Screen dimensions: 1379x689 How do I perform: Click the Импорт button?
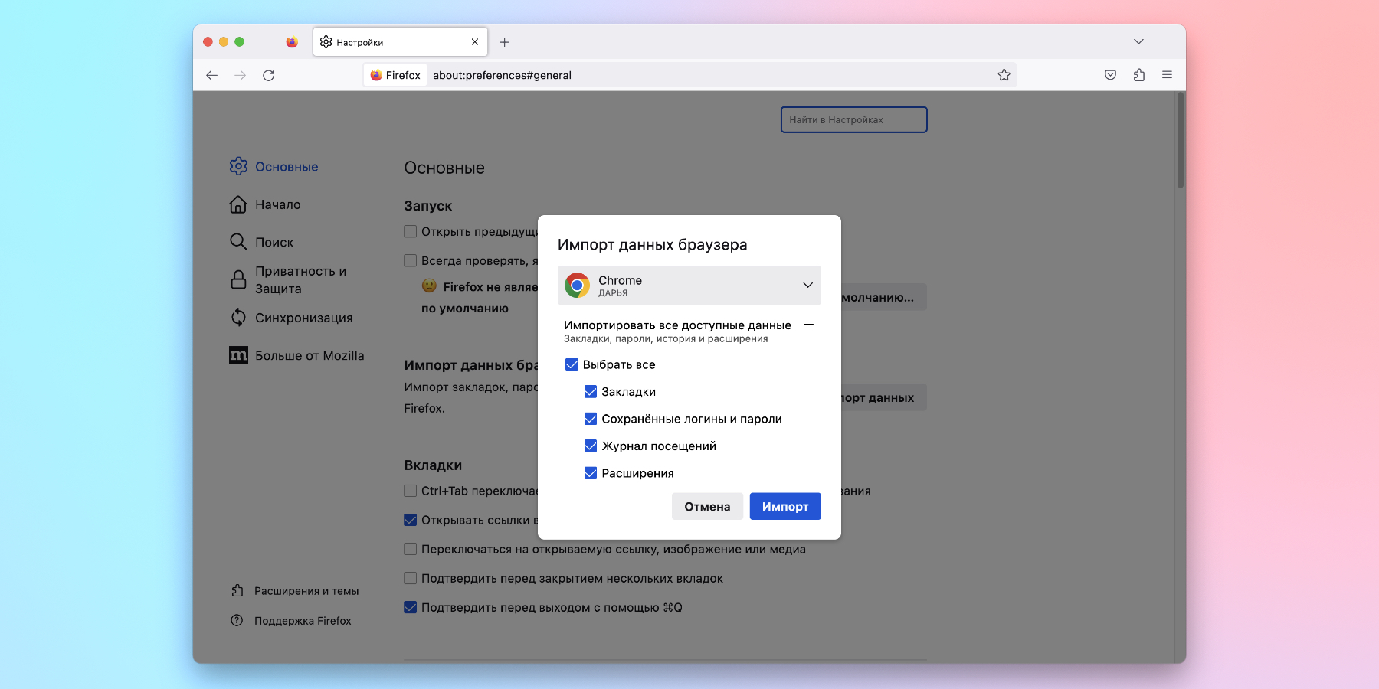tap(785, 506)
